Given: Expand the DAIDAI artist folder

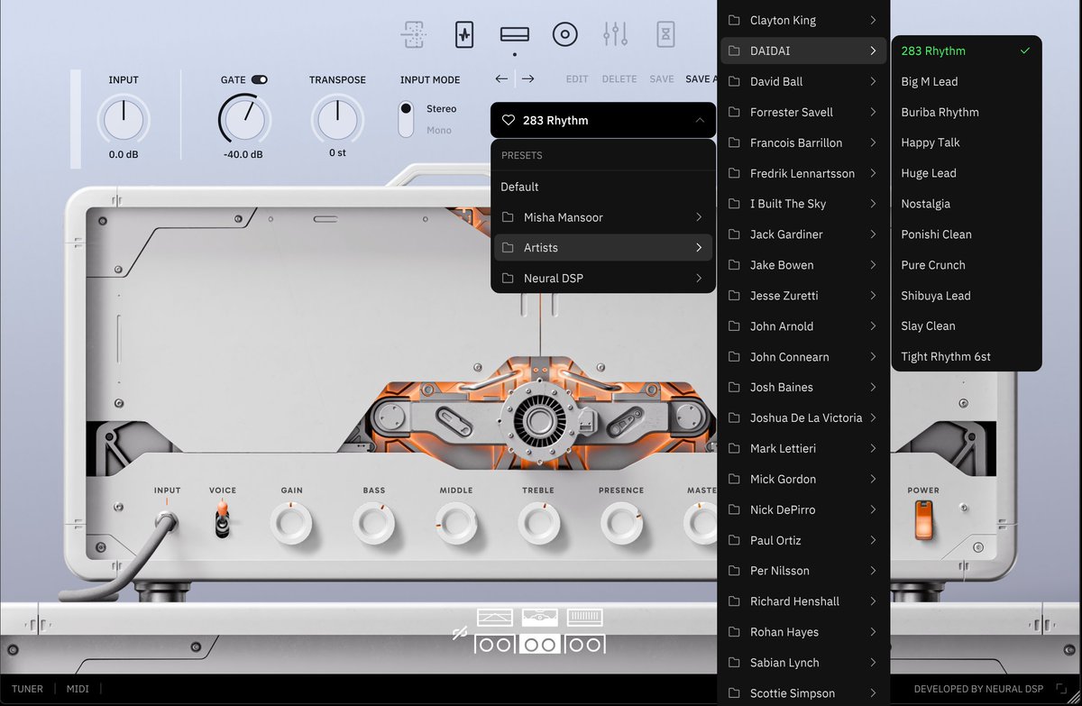Looking at the screenshot, I should point(804,51).
